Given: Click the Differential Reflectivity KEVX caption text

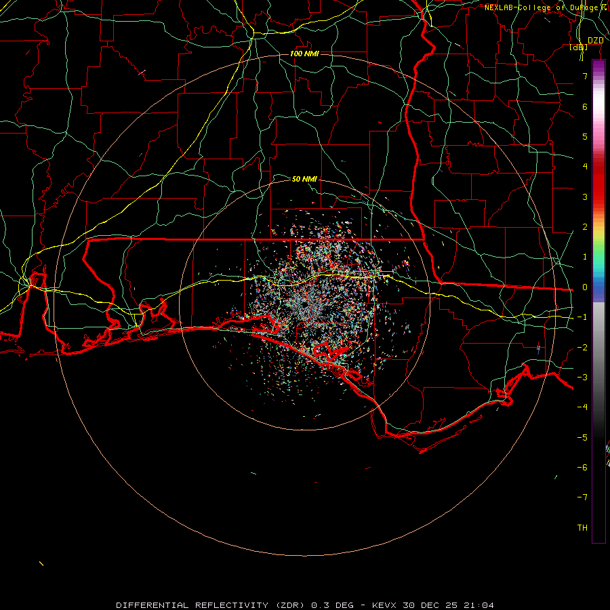Looking at the screenshot, I should [305, 605].
